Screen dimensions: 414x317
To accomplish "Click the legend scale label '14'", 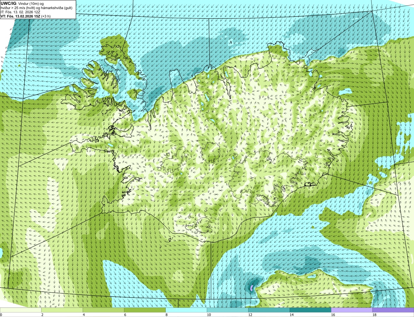I will coord(292,315).
